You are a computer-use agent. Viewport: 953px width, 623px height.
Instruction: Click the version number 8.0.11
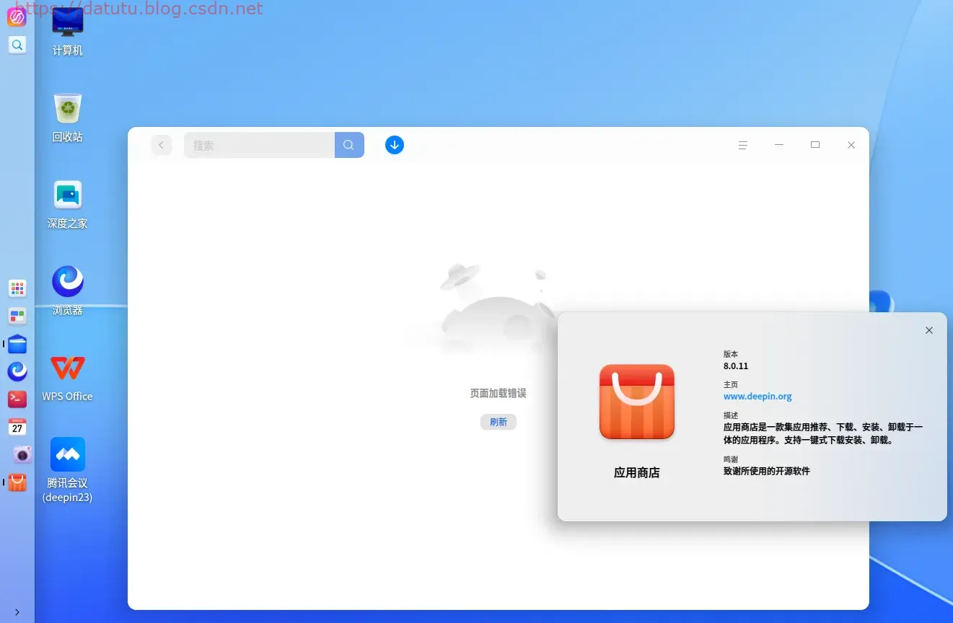pyautogui.click(x=736, y=366)
